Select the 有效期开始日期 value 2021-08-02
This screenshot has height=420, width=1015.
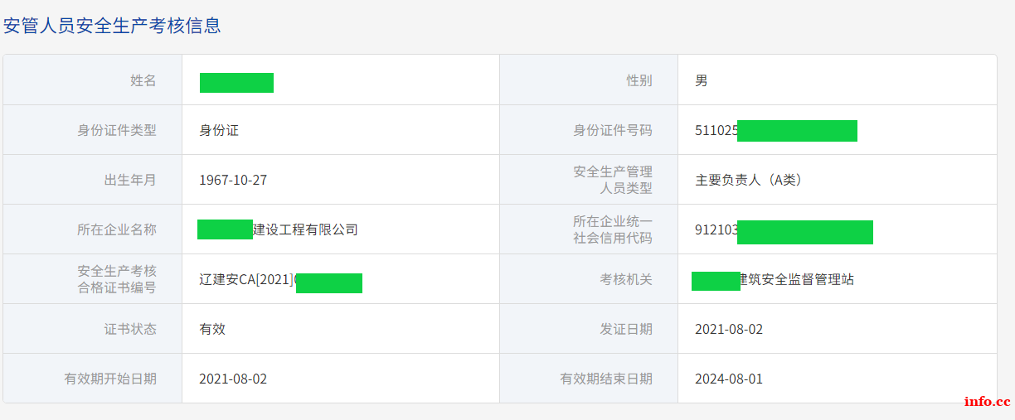[233, 379]
